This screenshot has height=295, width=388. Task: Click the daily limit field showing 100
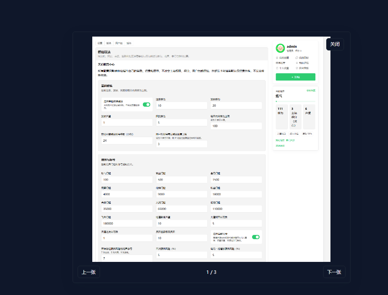(236, 126)
